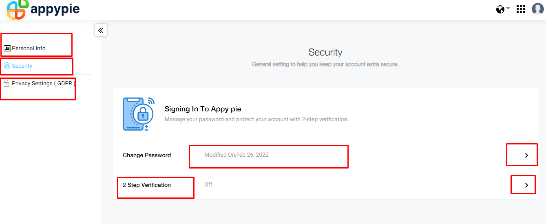This screenshot has width=546, height=224.
Task: Click the 2 Step Verification label
Action: pyautogui.click(x=147, y=185)
